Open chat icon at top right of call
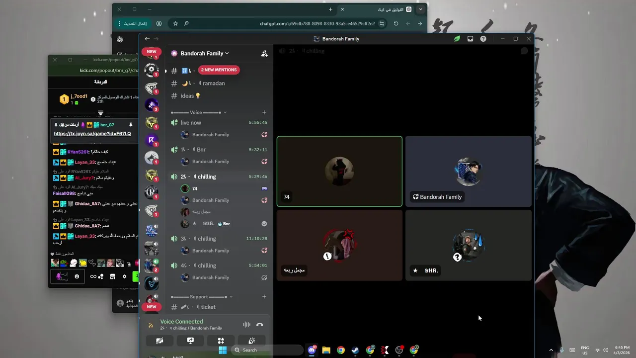Image resolution: width=636 pixels, height=358 pixels. click(x=524, y=51)
